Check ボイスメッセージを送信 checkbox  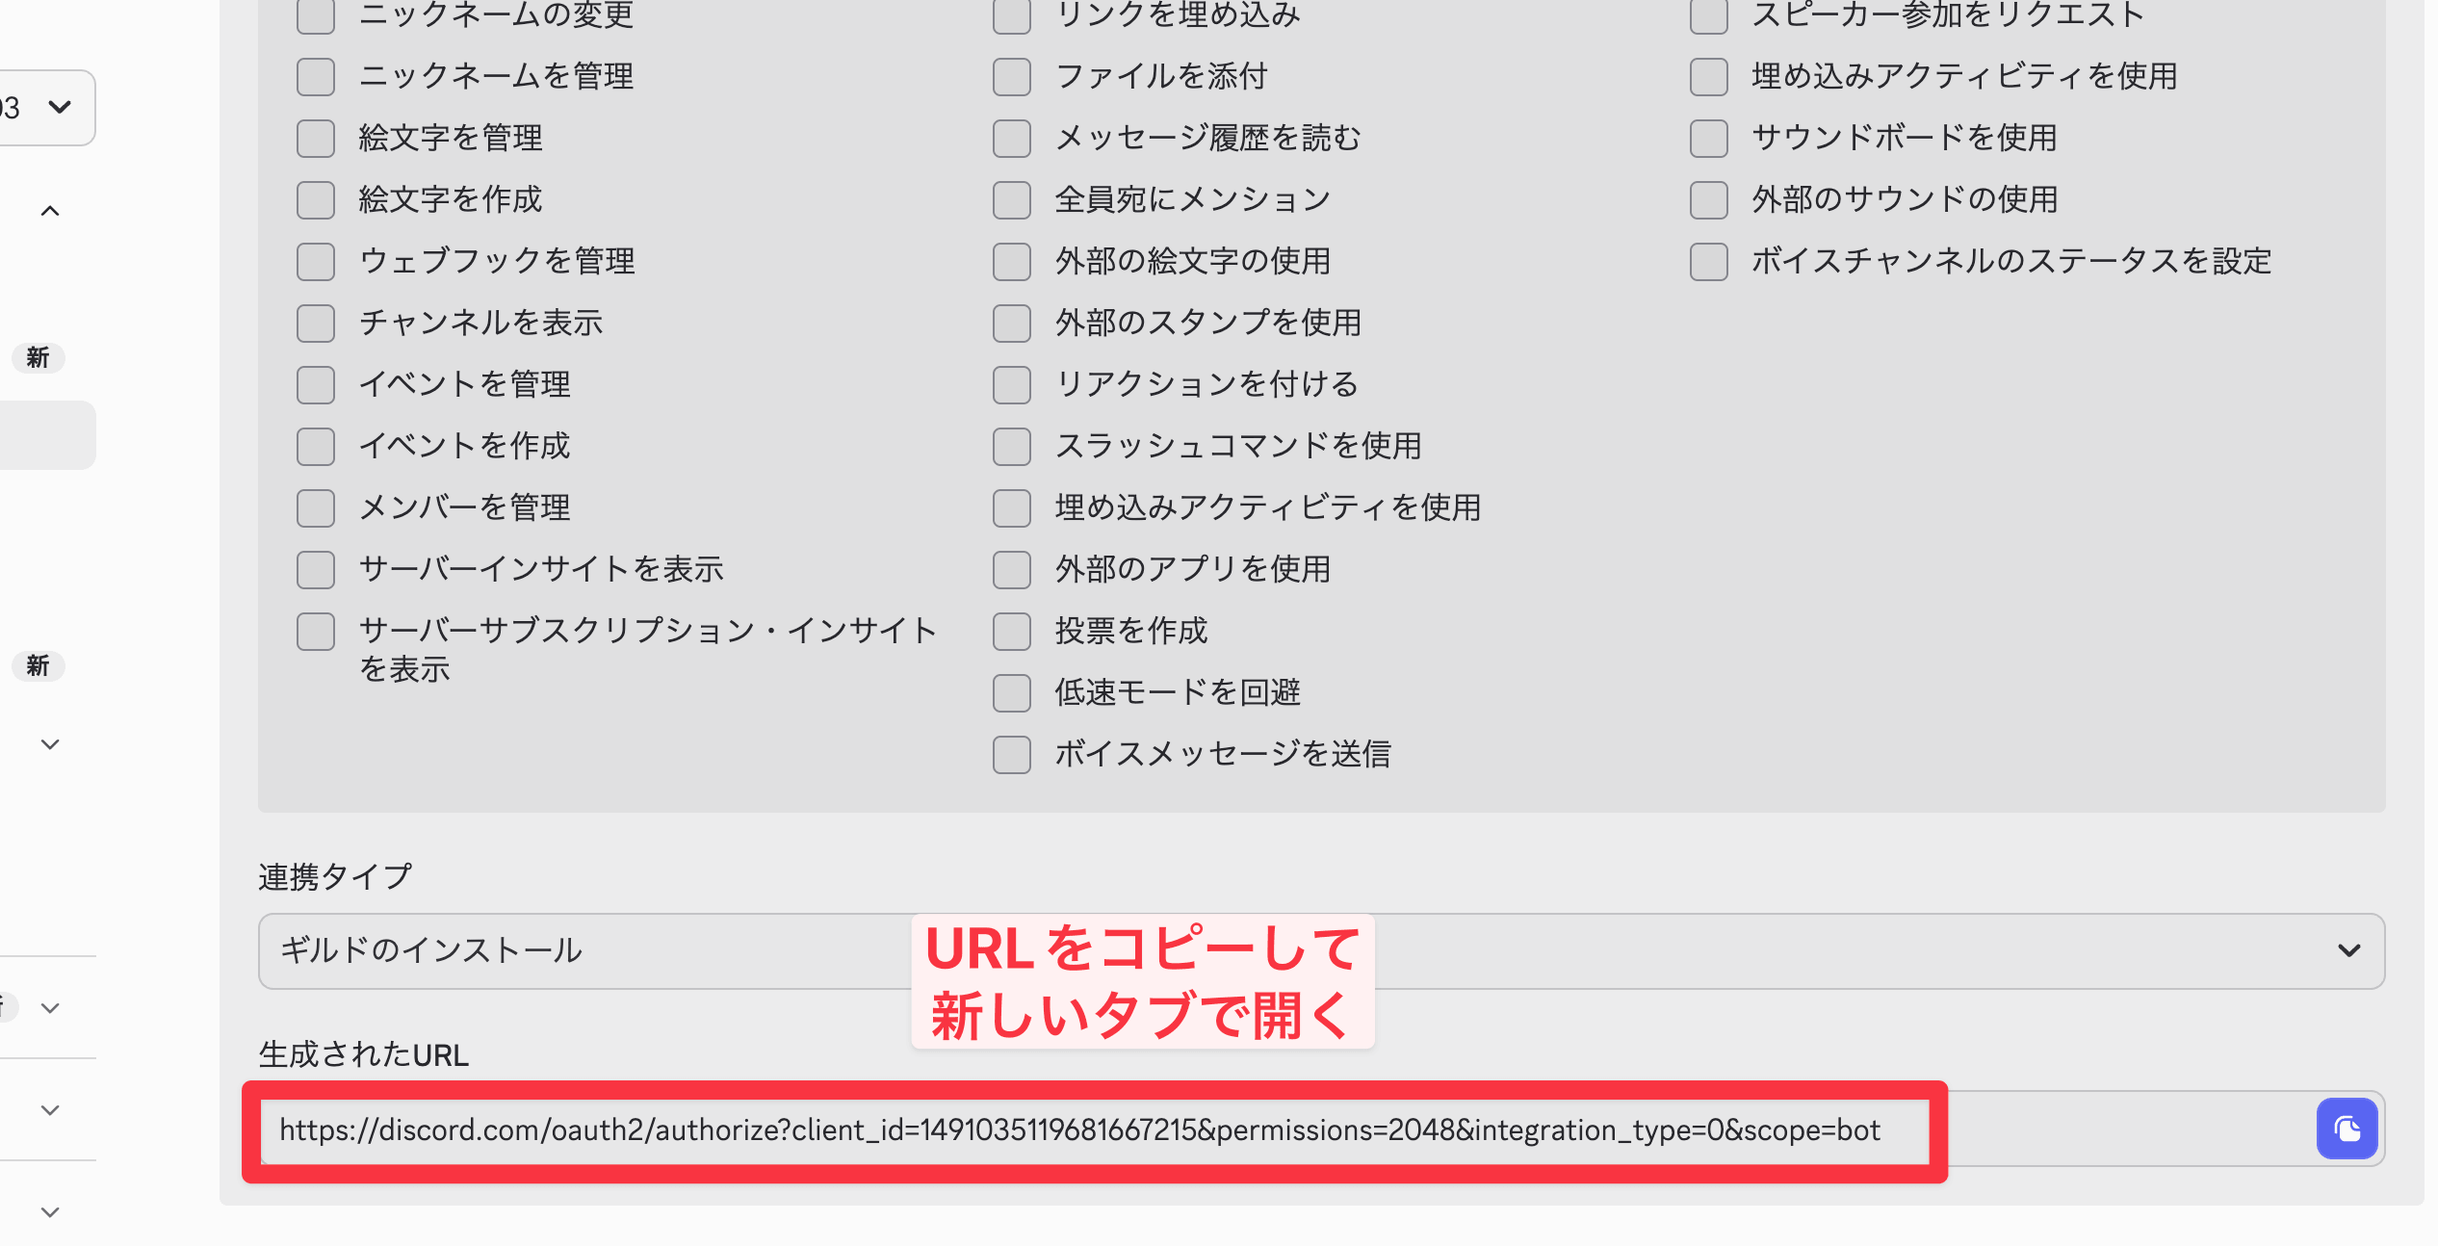pos(1011,754)
